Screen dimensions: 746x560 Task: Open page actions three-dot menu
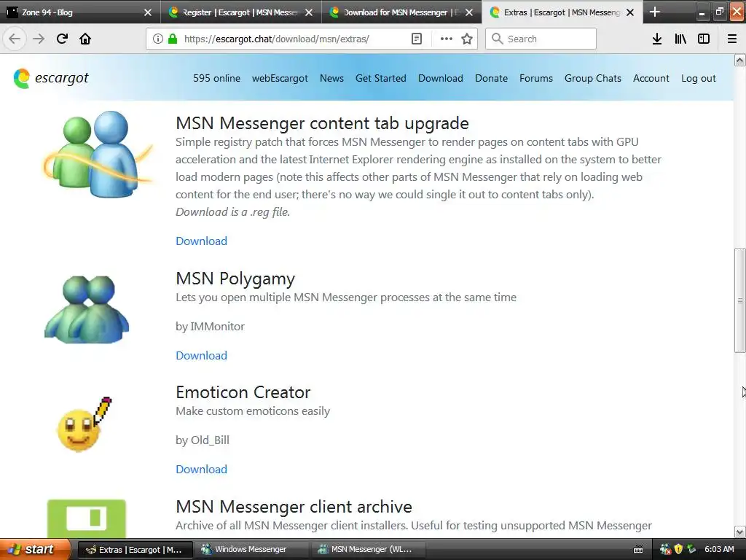[x=447, y=39]
